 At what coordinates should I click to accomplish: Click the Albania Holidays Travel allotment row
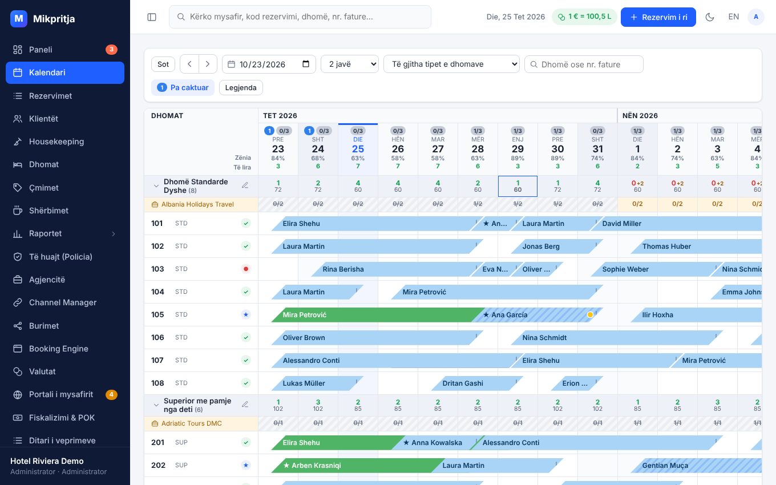pos(201,204)
